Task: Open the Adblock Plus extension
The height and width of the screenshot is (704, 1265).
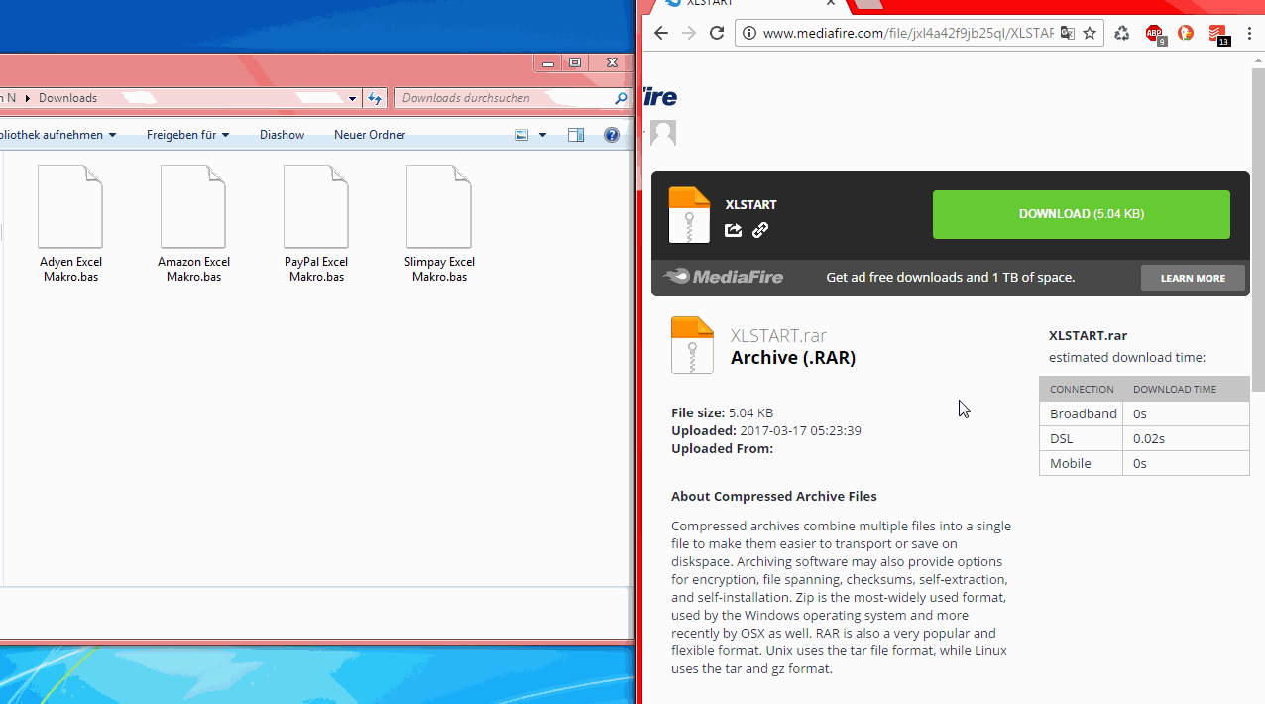Action: tap(1155, 34)
